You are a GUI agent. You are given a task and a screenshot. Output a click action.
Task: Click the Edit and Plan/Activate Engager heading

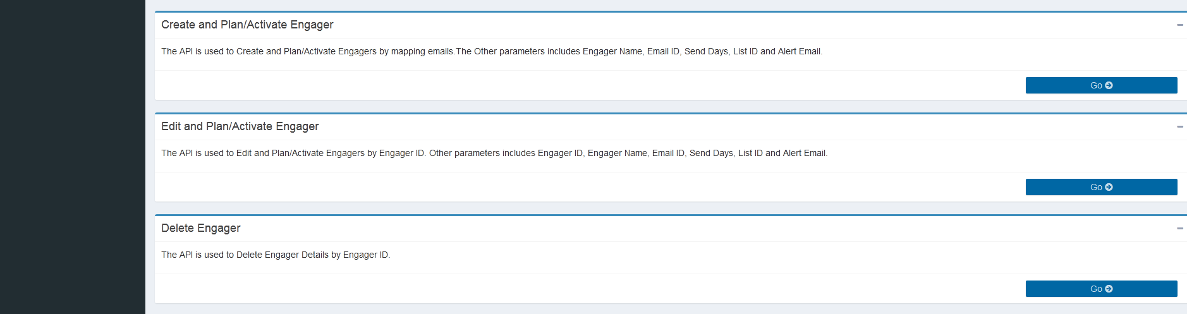click(x=240, y=126)
